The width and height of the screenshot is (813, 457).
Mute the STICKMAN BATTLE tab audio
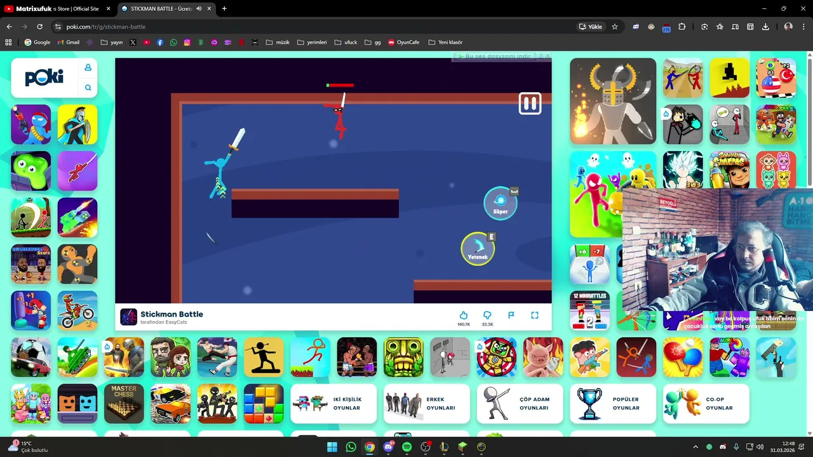coord(199,9)
